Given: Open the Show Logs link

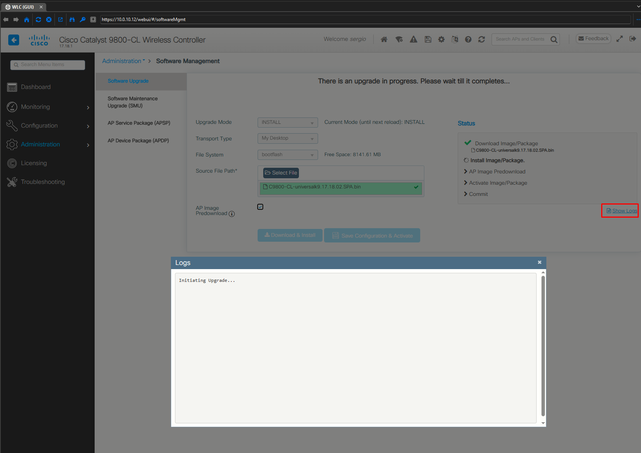Looking at the screenshot, I should coord(622,211).
